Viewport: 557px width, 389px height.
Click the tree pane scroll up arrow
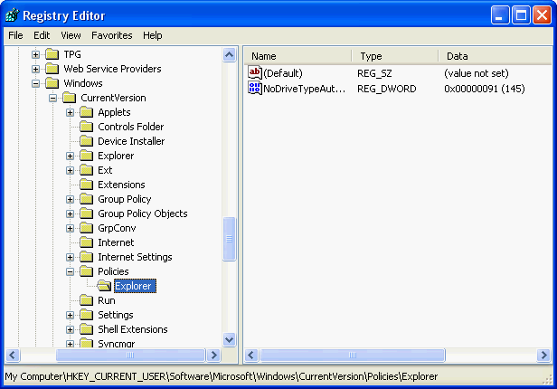coord(229,54)
